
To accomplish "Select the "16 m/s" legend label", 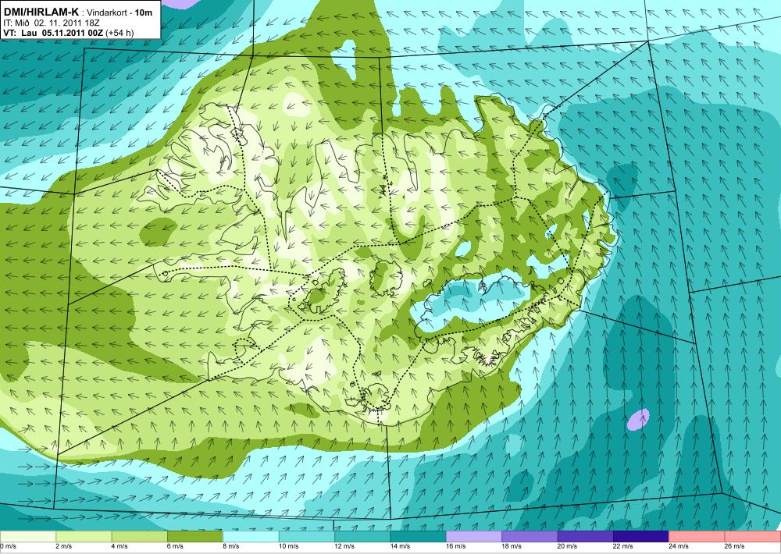I will [456, 546].
